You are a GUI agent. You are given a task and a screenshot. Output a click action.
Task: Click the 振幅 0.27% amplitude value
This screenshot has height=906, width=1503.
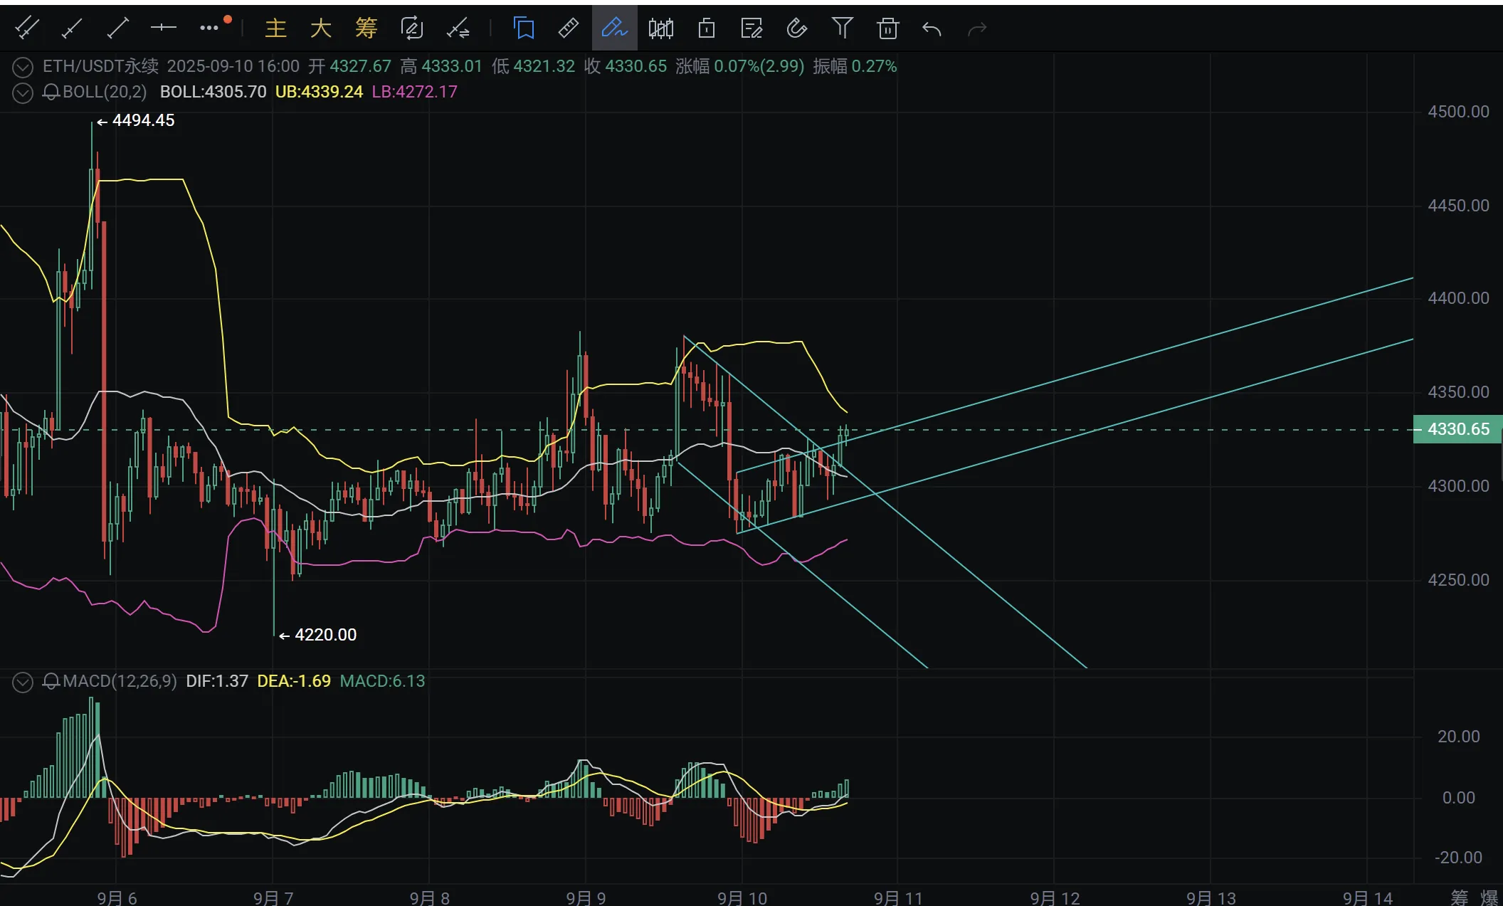[x=855, y=66]
